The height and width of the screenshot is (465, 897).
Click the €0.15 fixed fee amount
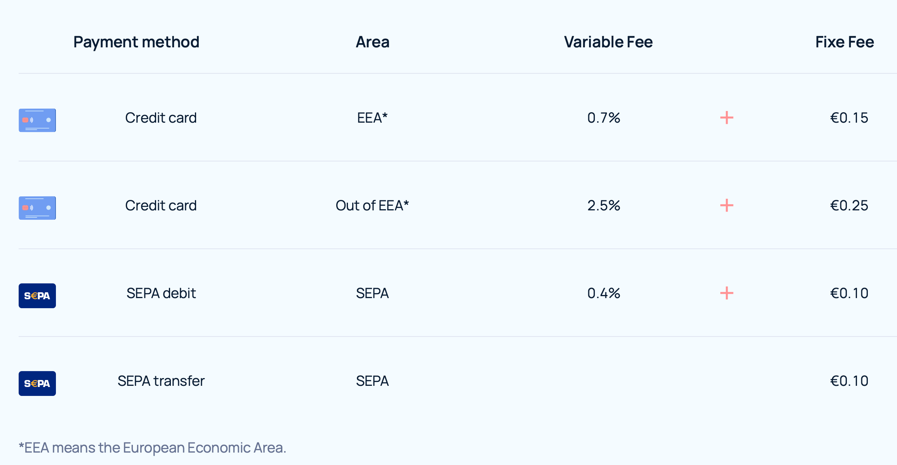coord(849,118)
